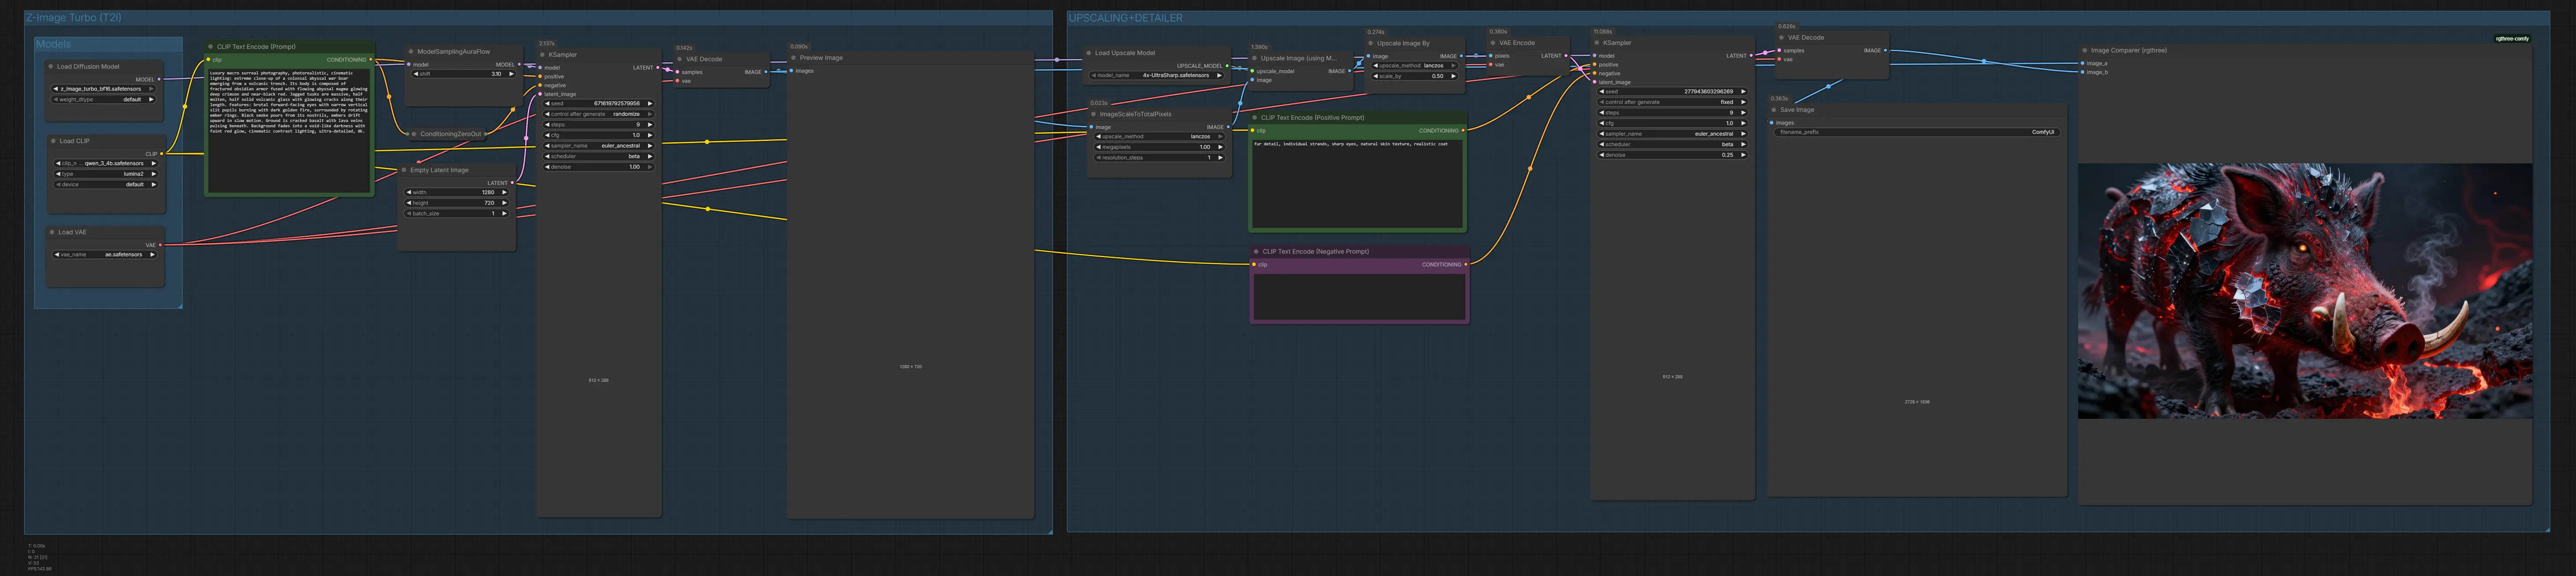Collapse the CLIP Text Encode (Prompt) node dot

click(x=210, y=47)
